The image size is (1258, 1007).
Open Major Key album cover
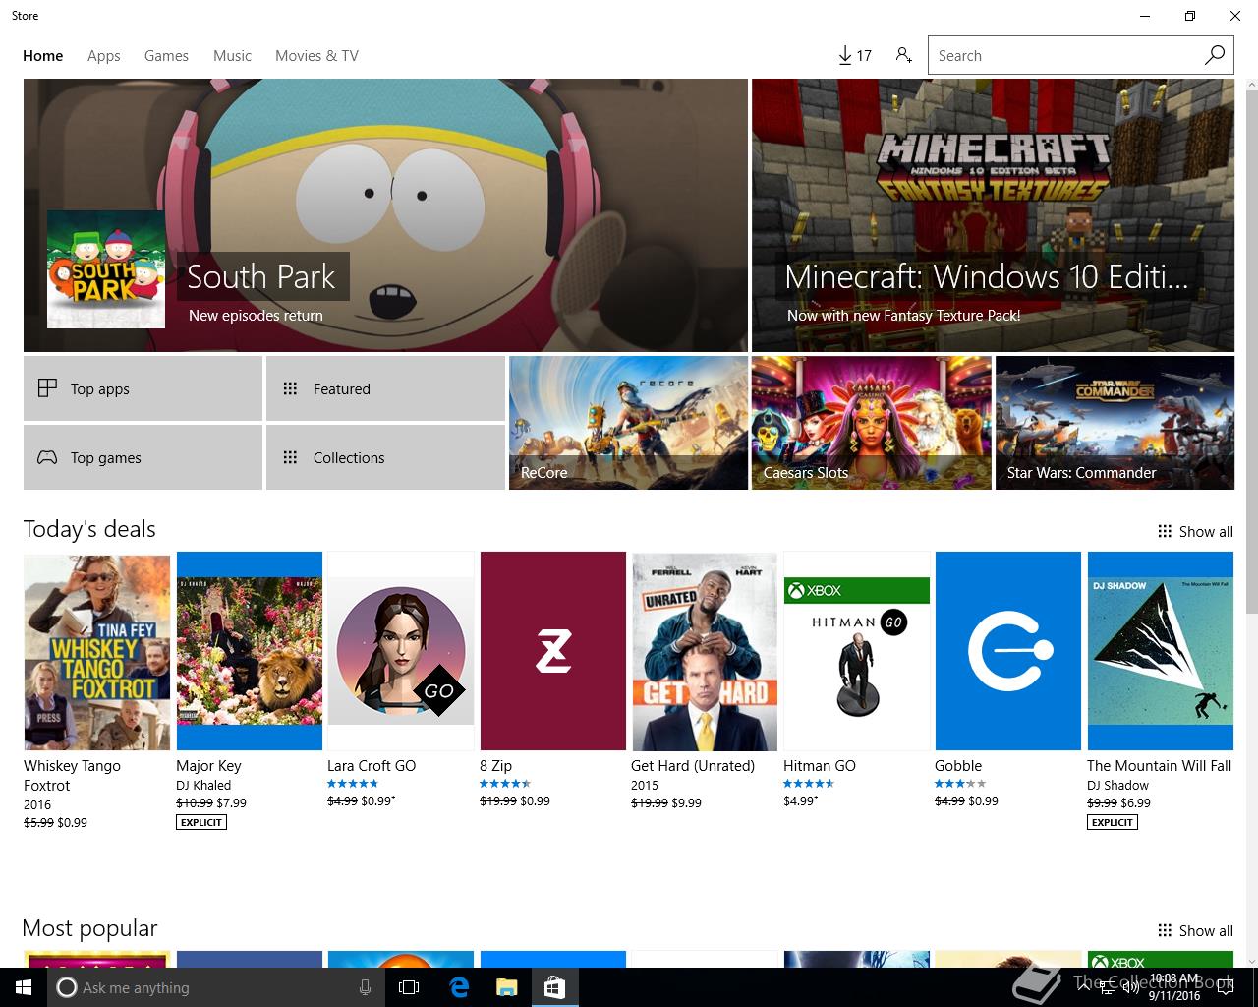tap(249, 652)
